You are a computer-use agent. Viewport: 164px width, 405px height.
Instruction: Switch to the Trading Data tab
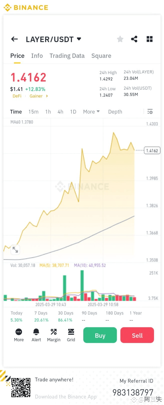(x=67, y=56)
